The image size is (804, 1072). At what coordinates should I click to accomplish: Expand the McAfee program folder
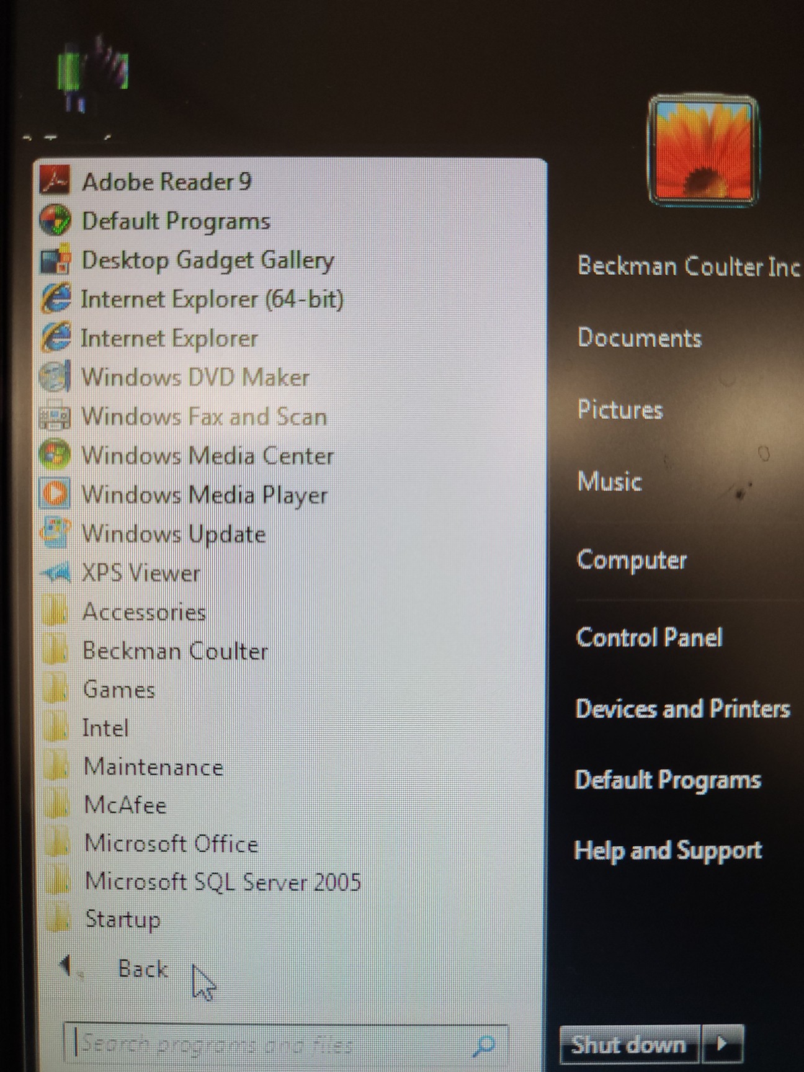[125, 805]
